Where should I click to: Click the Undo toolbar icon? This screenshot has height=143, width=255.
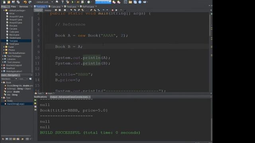click(25, 2)
